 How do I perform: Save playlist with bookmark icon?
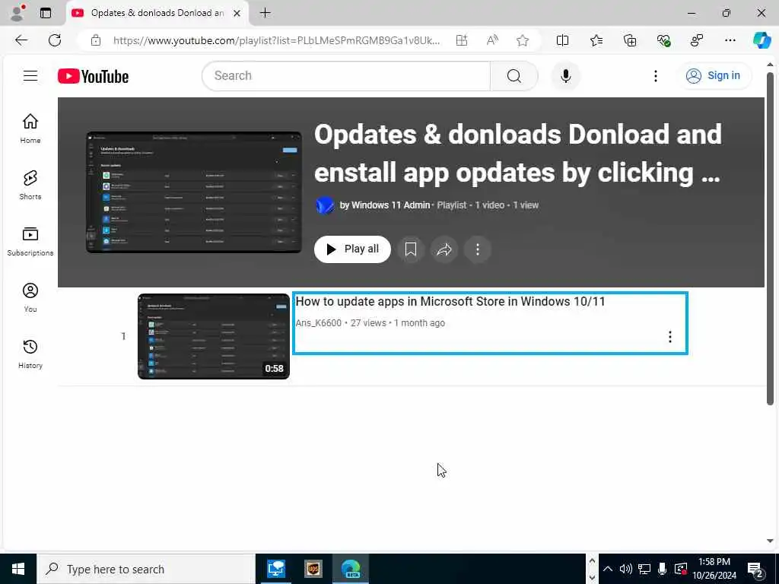410,249
